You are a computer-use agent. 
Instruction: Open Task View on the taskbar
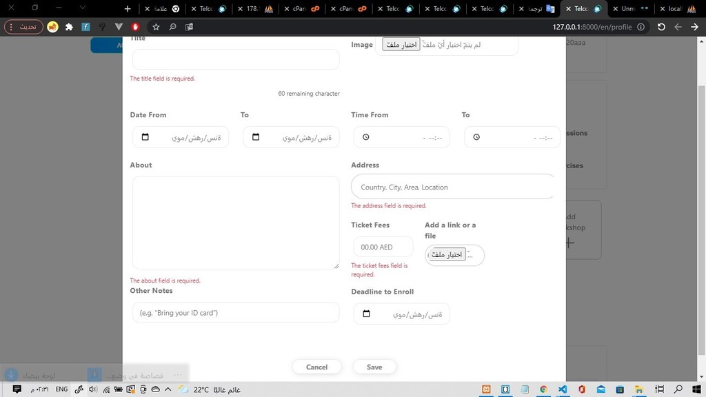click(x=660, y=389)
